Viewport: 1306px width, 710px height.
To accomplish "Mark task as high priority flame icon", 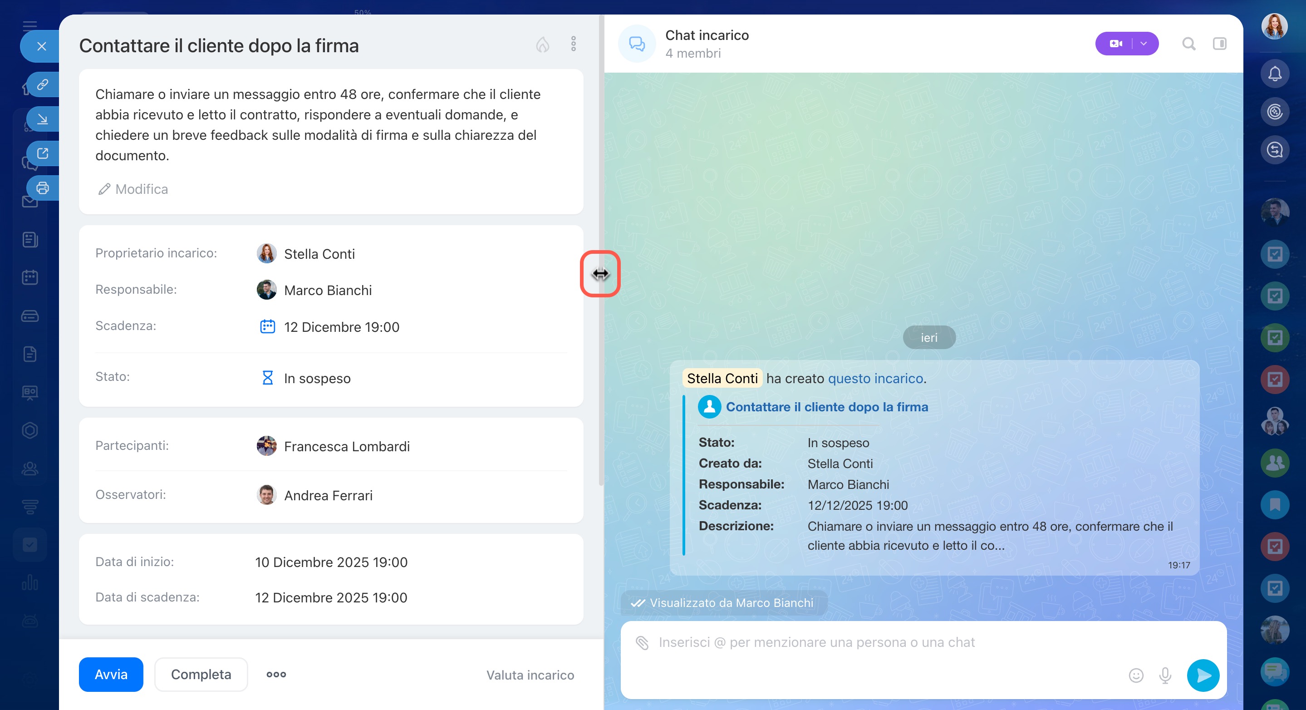I will 542,45.
